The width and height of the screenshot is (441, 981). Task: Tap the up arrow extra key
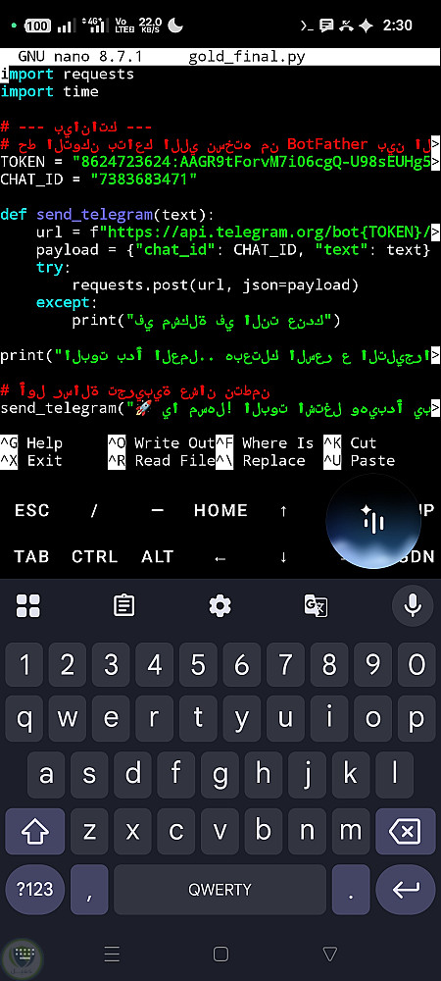point(283,510)
